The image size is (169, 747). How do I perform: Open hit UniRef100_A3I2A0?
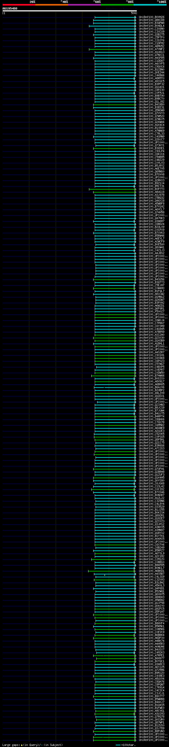151,335
